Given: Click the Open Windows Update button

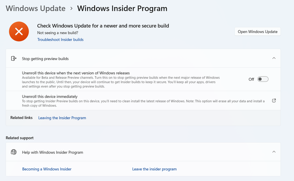Looking at the screenshot, I should coord(257,31).
